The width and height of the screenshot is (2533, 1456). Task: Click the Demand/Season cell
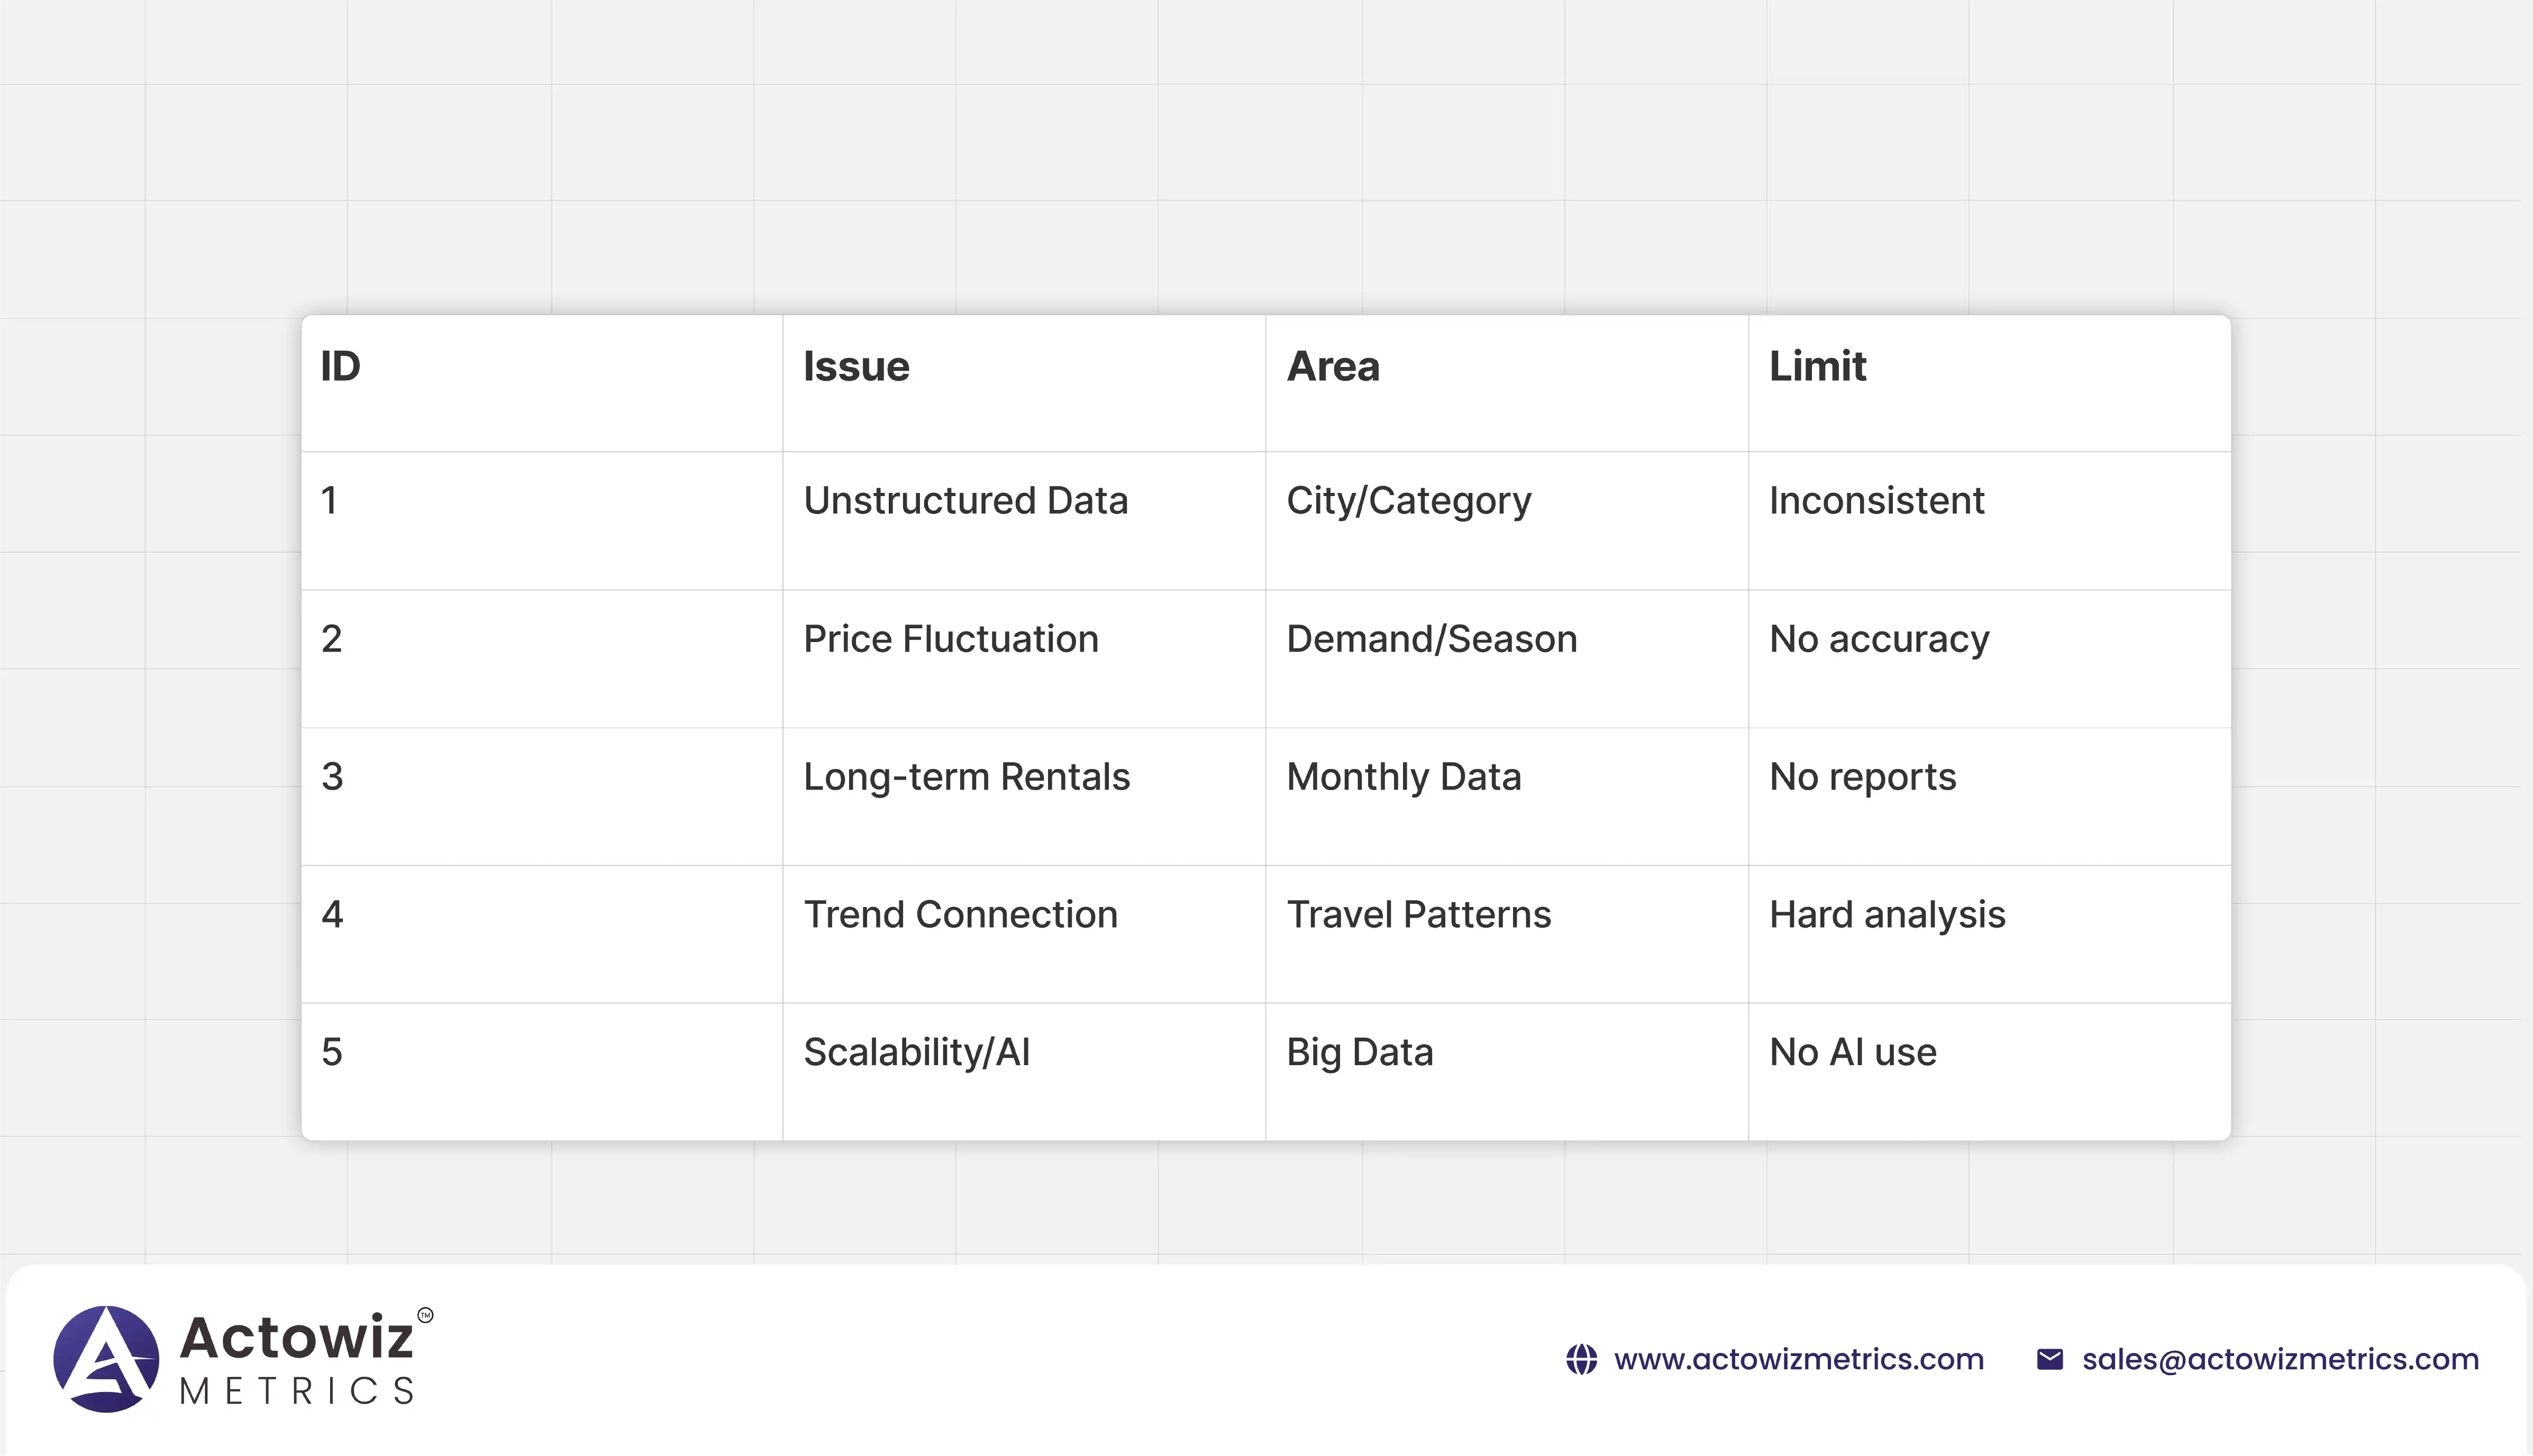[1431, 639]
